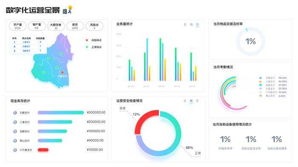Screen dimensions: 298x167
Task: Select the red risk point on the map
Action: click(x=62, y=72)
